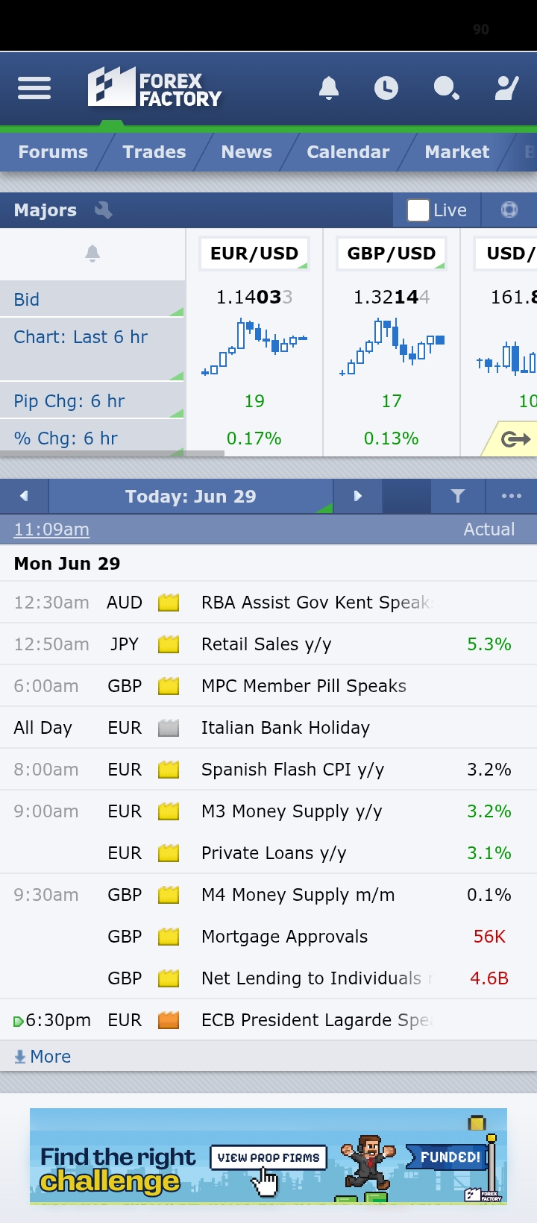Expand calendar with More link
537x1223 pixels.
click(x=43, y=1057)
